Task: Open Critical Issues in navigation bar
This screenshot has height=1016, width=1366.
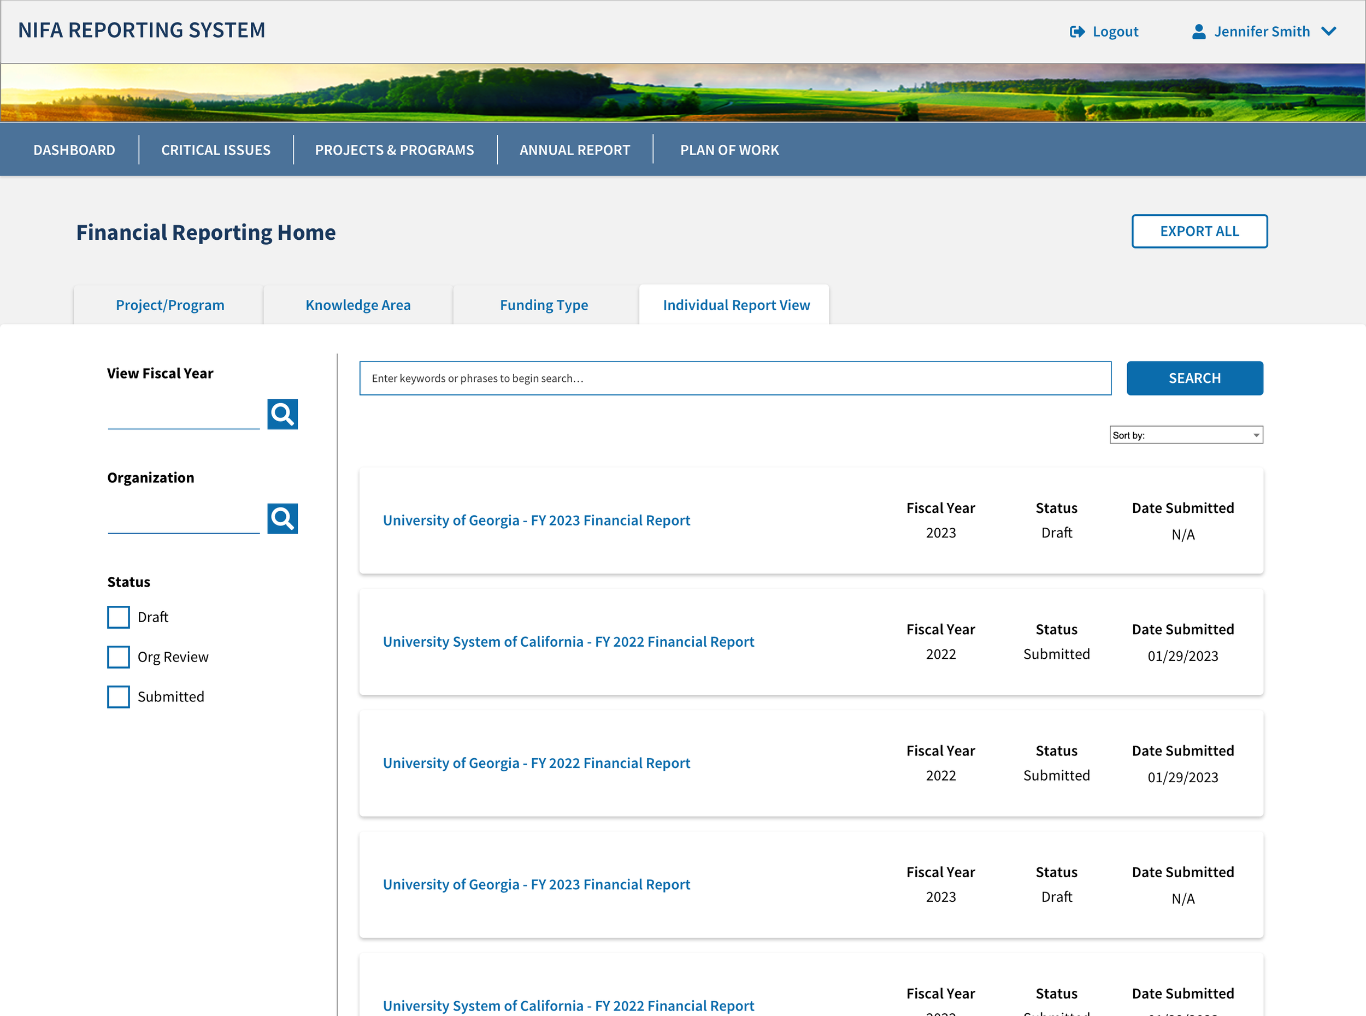Action: point(216,150)
